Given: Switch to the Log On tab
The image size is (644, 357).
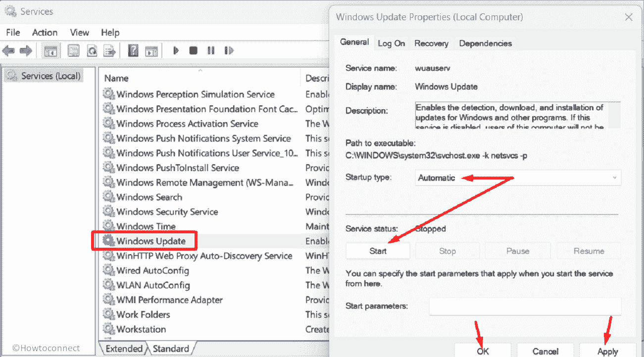Looking at the screenshot, I should [x=391, y=44].
